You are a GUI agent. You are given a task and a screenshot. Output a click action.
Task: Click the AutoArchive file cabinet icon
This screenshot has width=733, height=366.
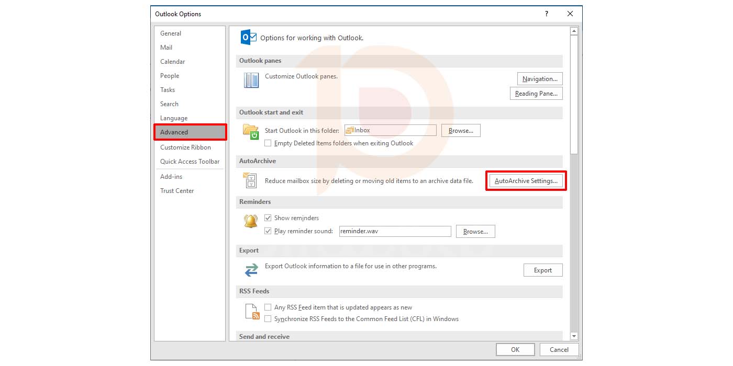251,181
